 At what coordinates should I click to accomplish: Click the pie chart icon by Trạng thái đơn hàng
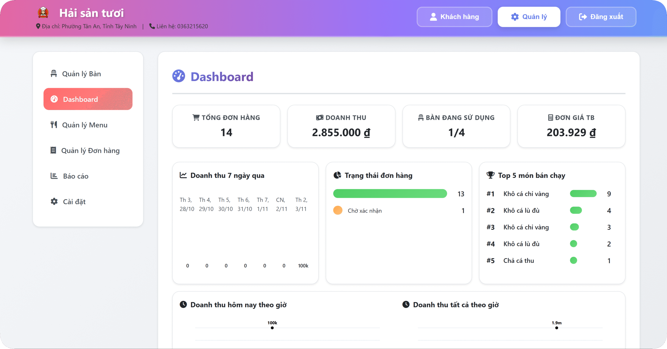tap(337, 175)
